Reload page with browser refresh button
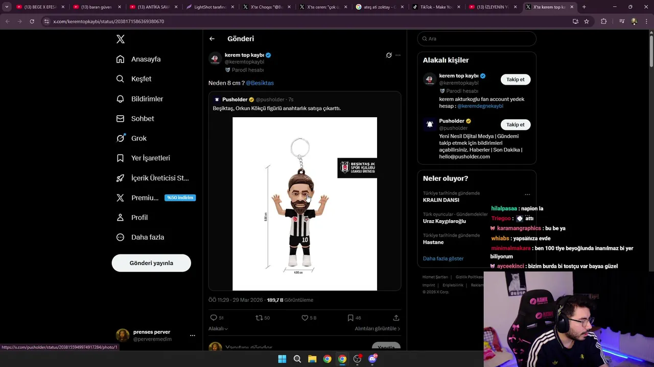The height and width of the screenshot is (367, 654). pos(32,21)
